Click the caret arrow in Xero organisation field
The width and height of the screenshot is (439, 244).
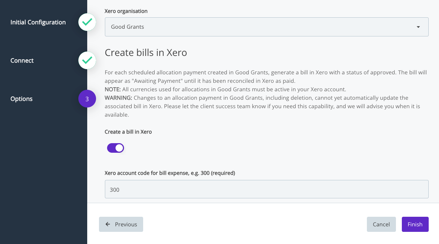click(418, 27)
